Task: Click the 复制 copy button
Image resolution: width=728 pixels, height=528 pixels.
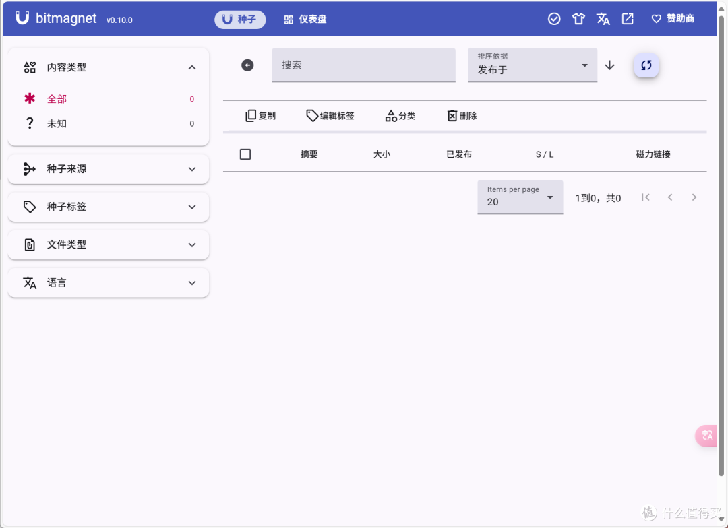Action: [260, 116]
